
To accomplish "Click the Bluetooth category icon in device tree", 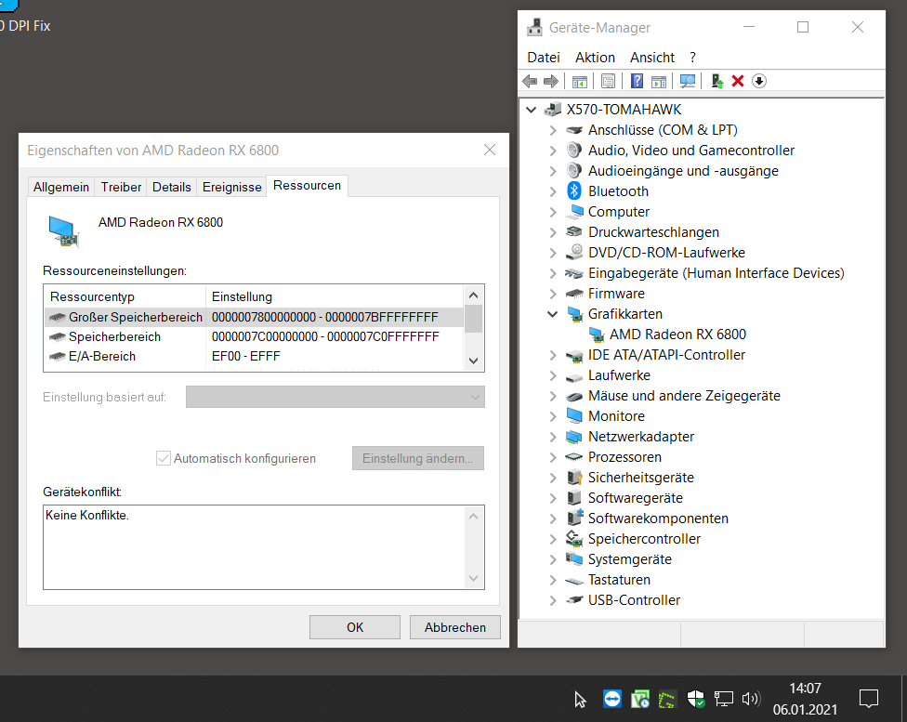I will point(573,190).
